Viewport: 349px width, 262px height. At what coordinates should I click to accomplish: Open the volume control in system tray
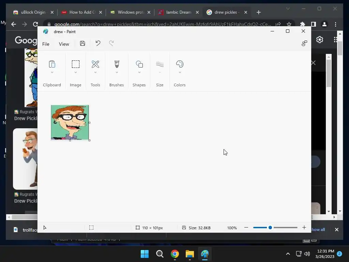[307, 254]
